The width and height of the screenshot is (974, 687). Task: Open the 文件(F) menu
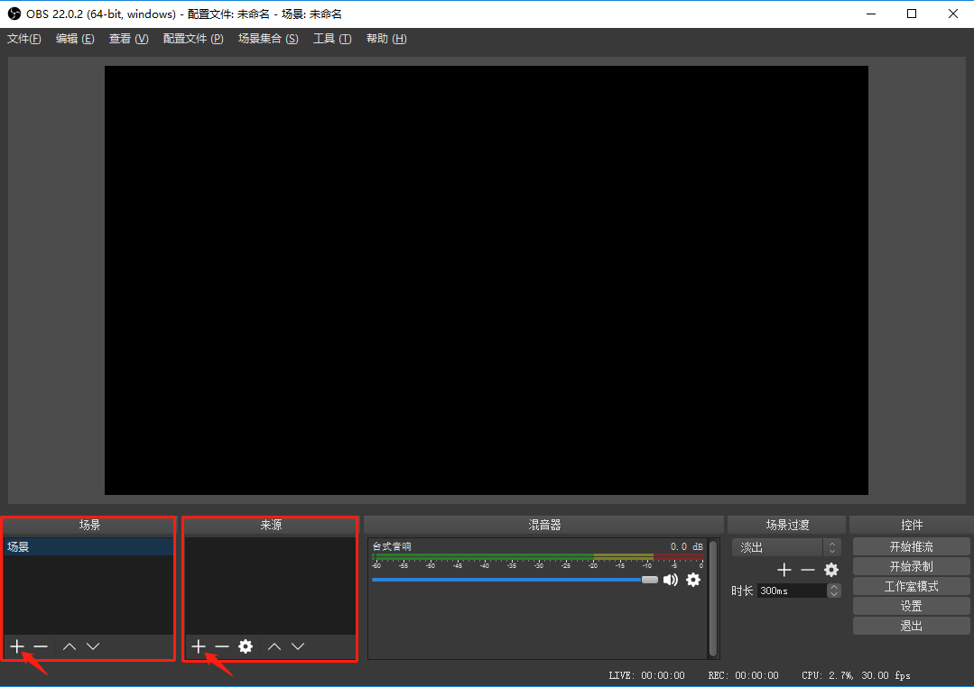point(24,39)
